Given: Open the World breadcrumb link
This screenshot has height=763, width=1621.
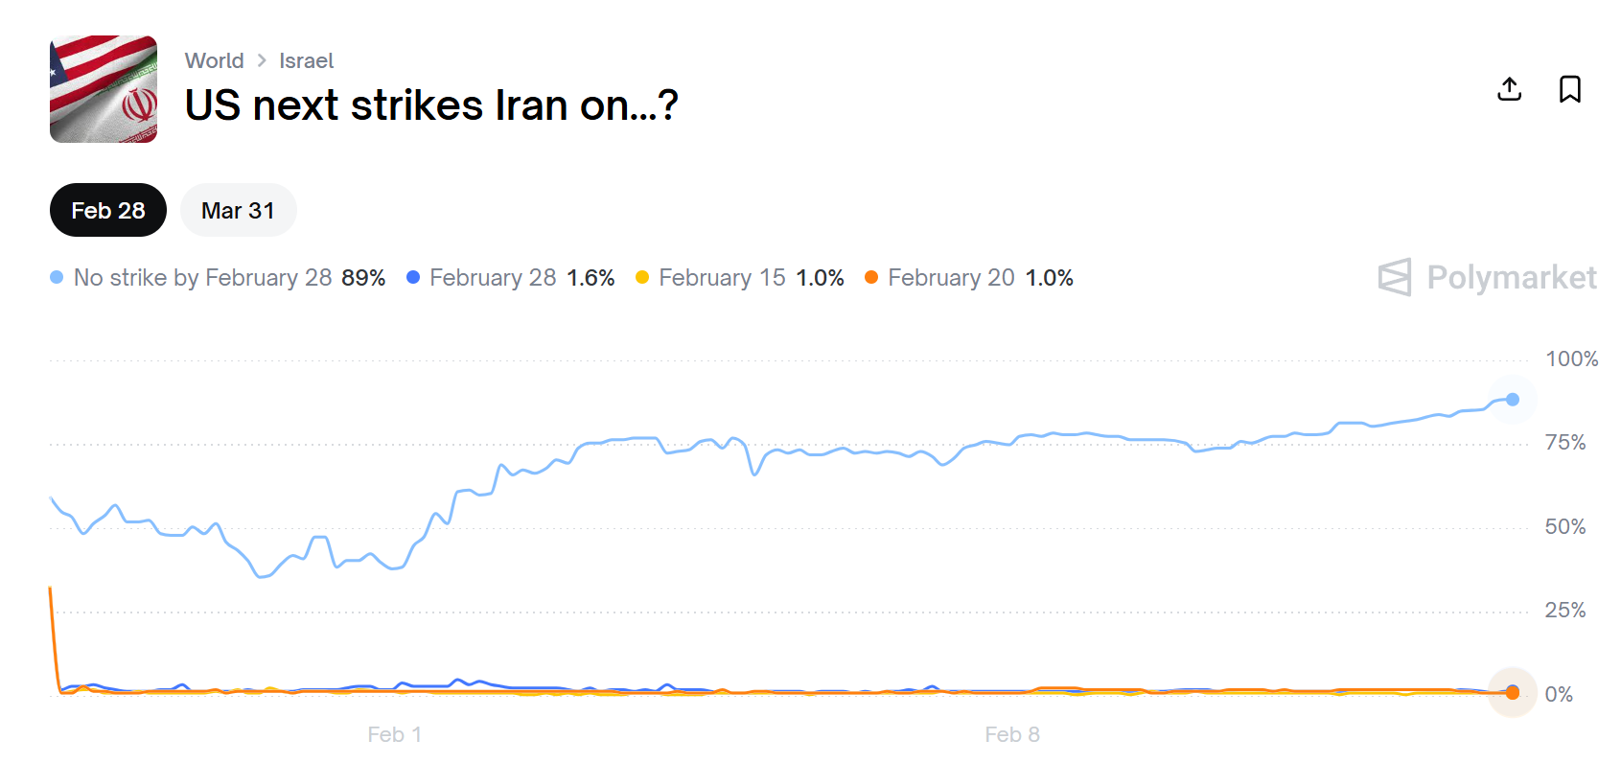Looking at the screenshot, I should (214, 60).
